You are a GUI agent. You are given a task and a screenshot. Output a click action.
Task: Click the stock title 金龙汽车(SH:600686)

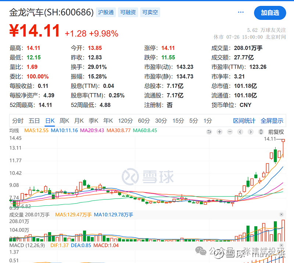click(x=51, y=12)
